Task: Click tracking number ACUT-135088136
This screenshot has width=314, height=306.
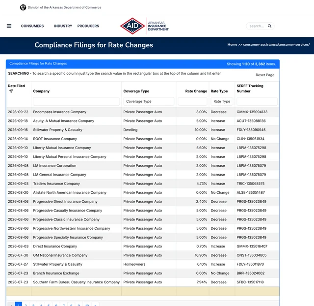Action: point(251,121)
